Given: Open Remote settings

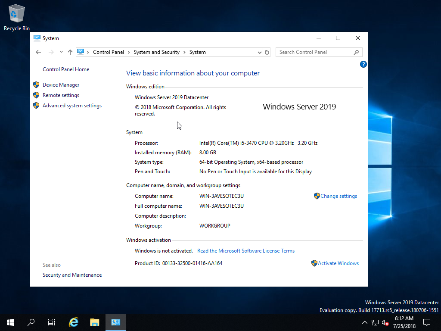Looking at the screenshot, I should (x=61, y=95).
